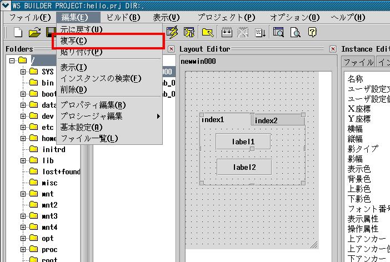The image size is (390, 262).
Task: Expand the lib folder tree node
Action: pos(23,160)
